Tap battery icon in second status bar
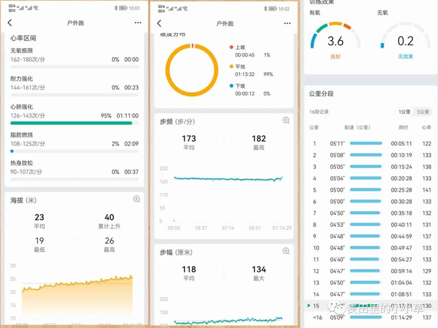438x328 pixels. pyautogui.click(x=273, y=9)
